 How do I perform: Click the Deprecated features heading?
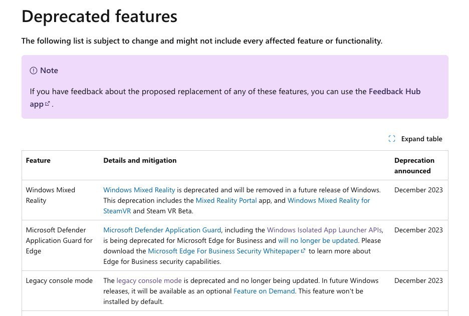pos(99,16)
